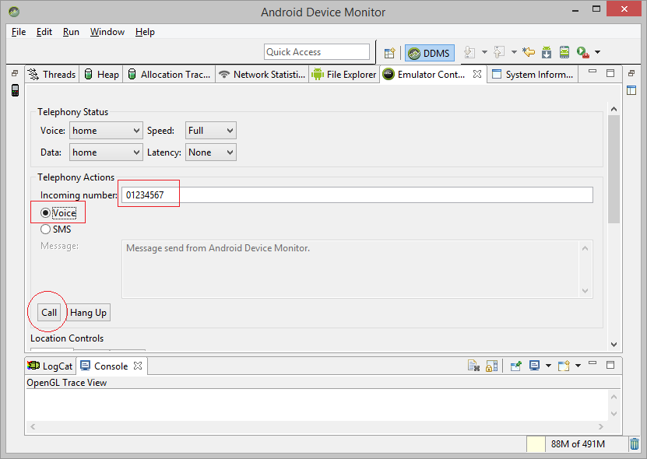Click the panel layout icon in right sidebar

631,90
